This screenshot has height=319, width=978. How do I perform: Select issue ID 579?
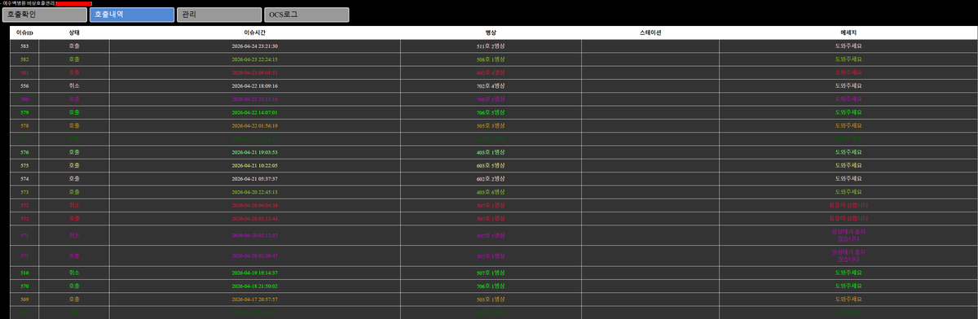24,112
